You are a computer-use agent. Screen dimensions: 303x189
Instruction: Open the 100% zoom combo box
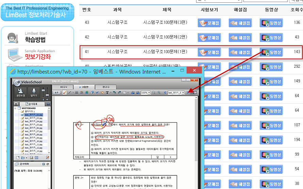tap(145, 93)
